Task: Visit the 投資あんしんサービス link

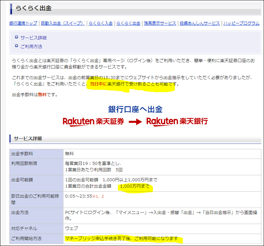Action: coord(200,23)
